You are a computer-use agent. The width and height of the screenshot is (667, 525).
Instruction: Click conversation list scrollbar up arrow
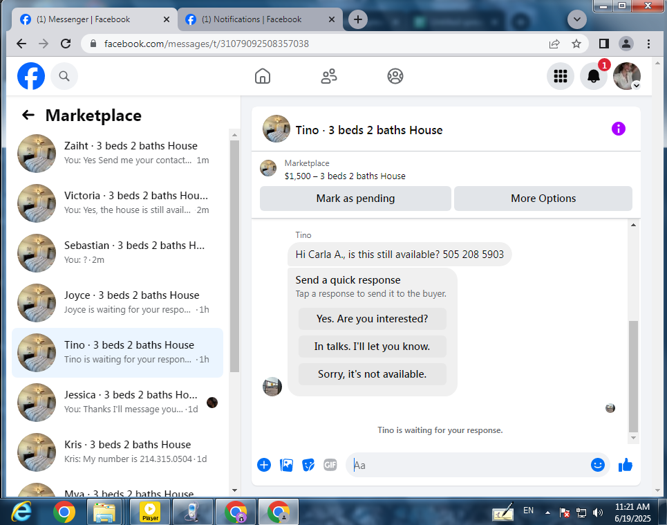point(234,135)
